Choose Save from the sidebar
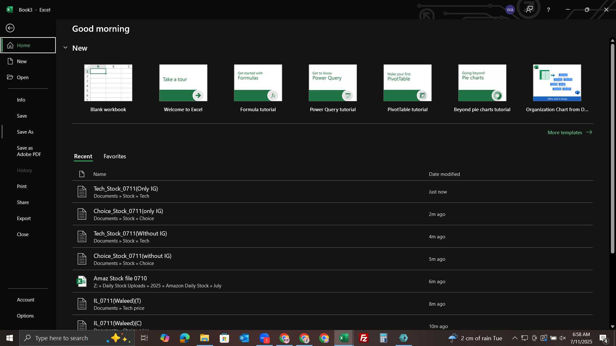The height and width of the screenshot is (346, 616). (28, 116)
